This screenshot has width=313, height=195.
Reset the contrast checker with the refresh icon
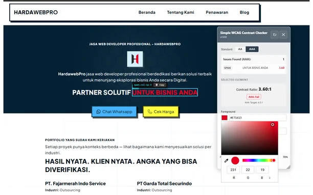coord(275,35)
